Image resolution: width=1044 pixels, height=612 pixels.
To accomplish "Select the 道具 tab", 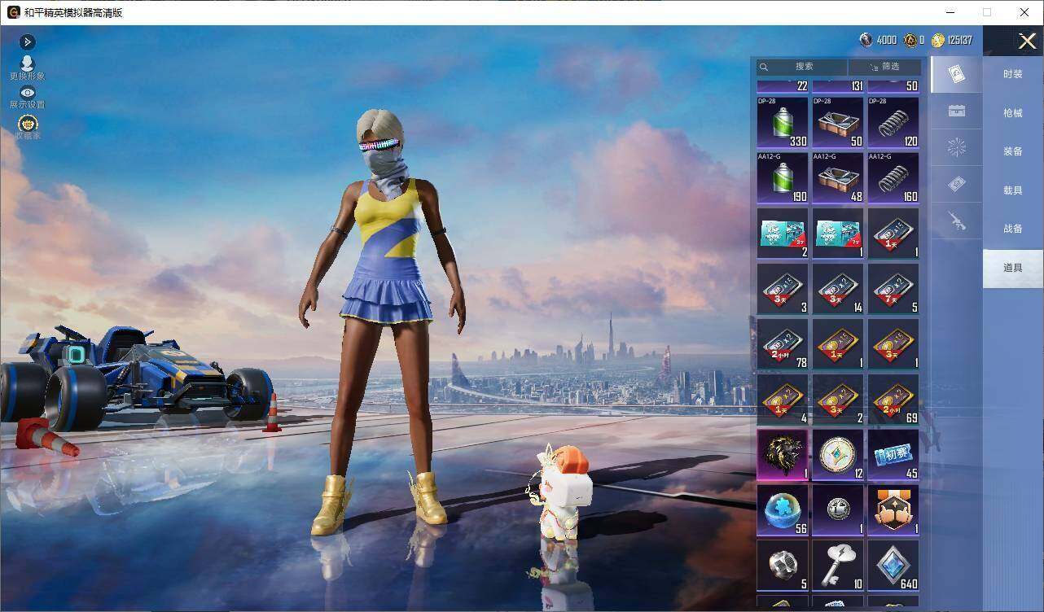I will [1013, 268].
